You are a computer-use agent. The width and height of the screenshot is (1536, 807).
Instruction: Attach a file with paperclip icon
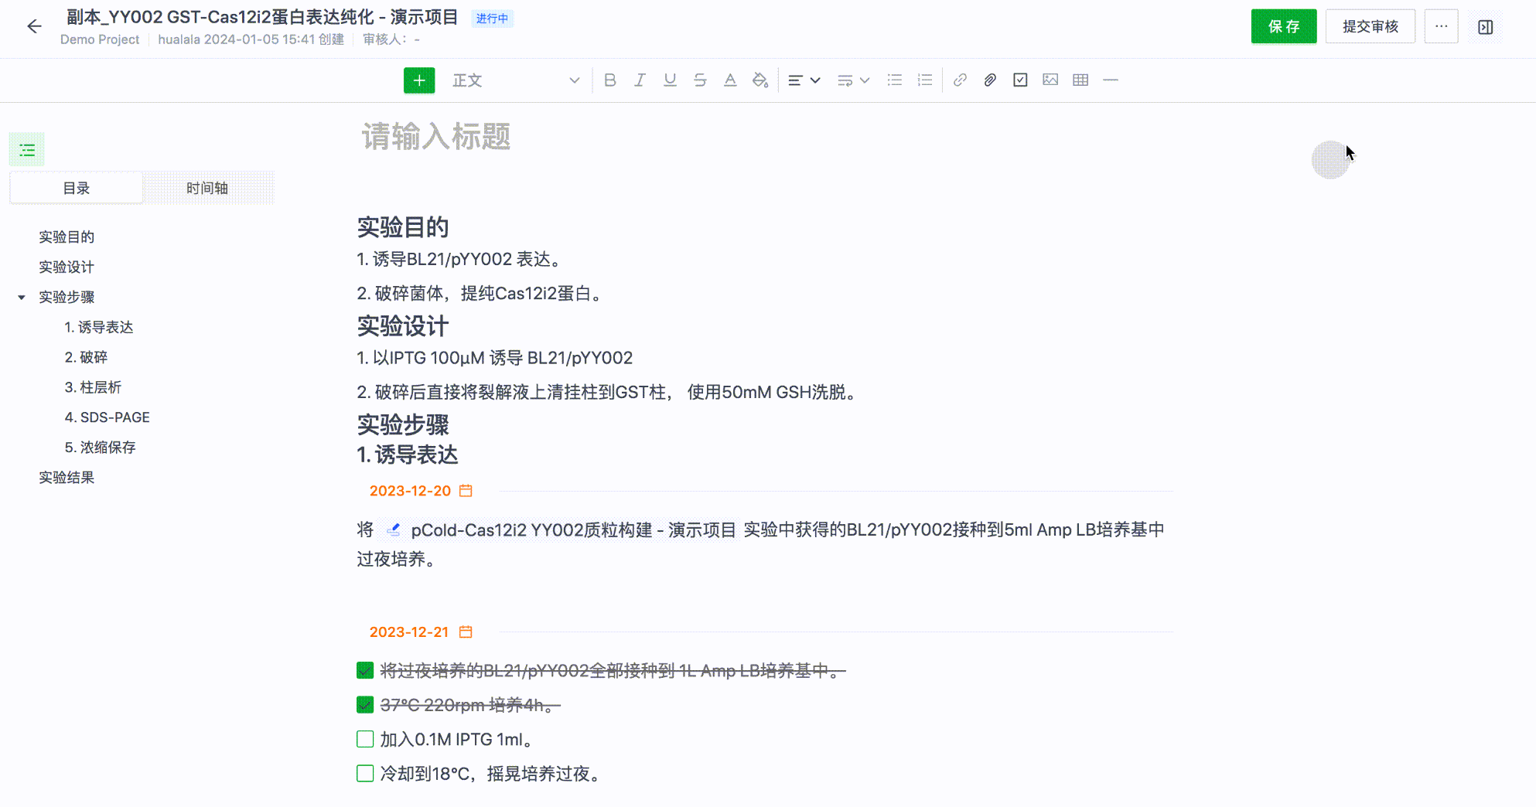pos(990,80)
